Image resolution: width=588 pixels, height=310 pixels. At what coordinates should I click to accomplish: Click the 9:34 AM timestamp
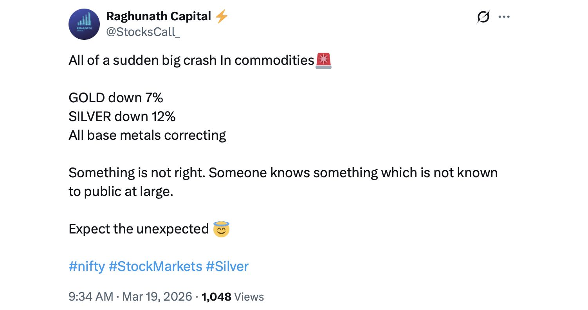(x=91, y=297)
